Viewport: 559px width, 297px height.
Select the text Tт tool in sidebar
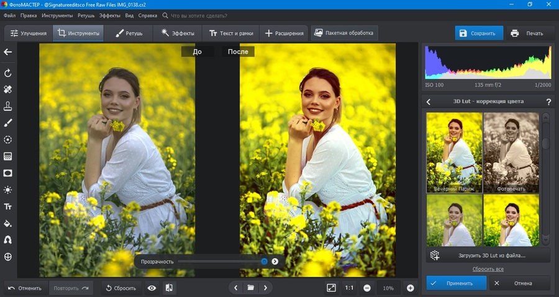(8, 206)
